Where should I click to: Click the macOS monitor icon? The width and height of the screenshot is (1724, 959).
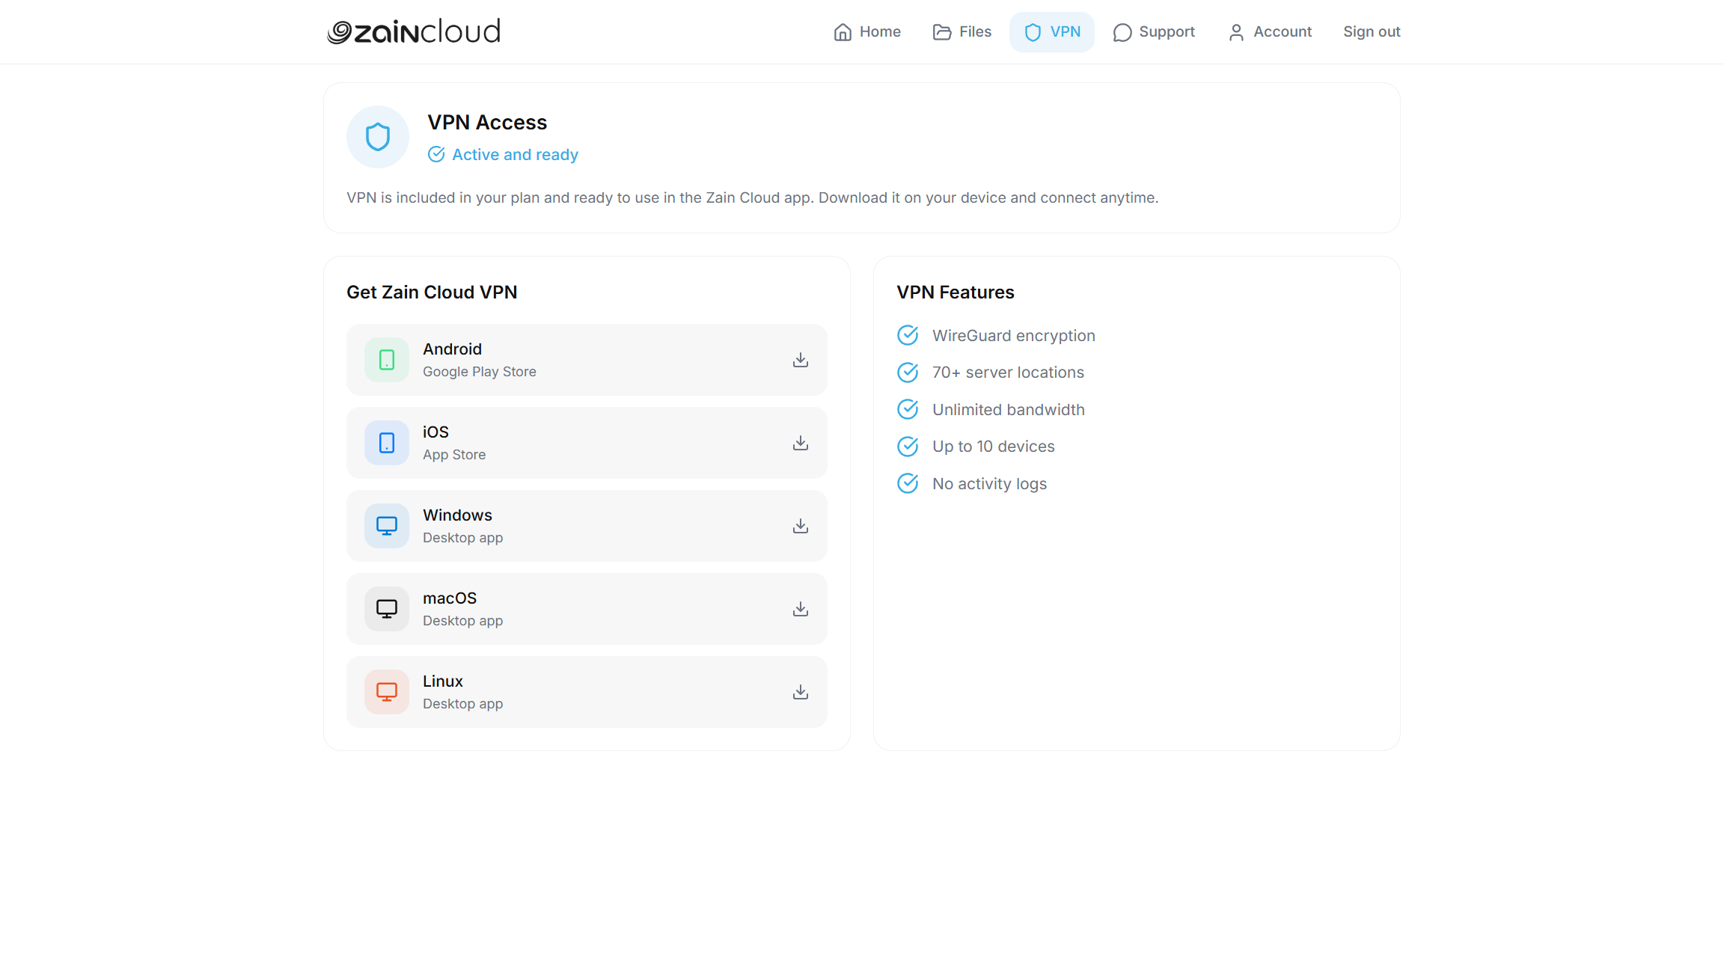[x=387, y=609]
